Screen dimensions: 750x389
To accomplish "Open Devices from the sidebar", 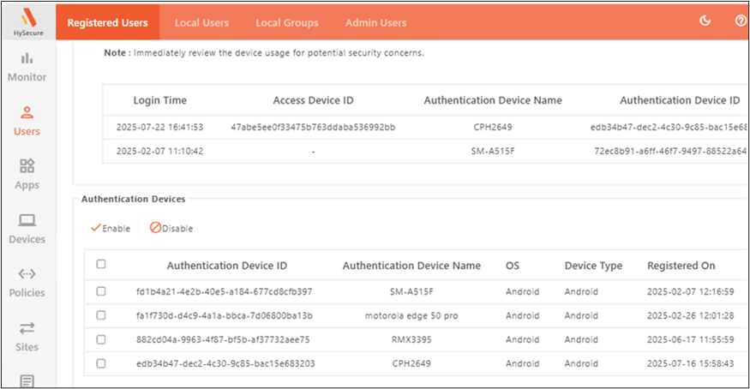I will pyautogui.click(x=27, y=228).
